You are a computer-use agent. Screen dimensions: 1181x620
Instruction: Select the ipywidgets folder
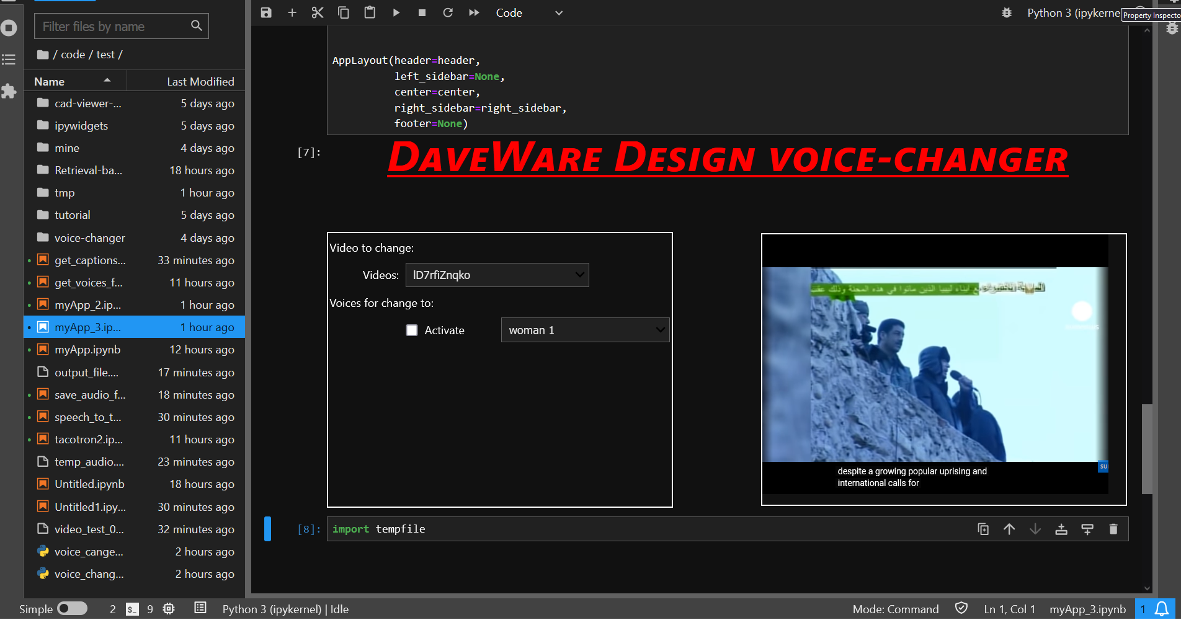(134, 126)
